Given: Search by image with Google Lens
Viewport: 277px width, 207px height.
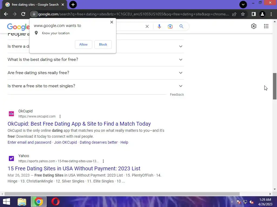Looking at the screenshot, I should [170, 26].
